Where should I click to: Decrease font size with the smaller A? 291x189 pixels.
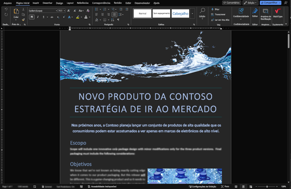click(75, 11)
